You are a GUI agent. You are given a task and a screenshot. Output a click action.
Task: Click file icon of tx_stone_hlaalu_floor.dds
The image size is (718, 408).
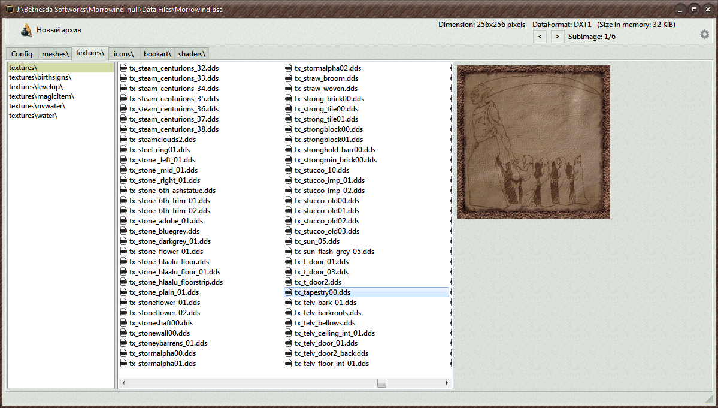[x=123, y=262]
